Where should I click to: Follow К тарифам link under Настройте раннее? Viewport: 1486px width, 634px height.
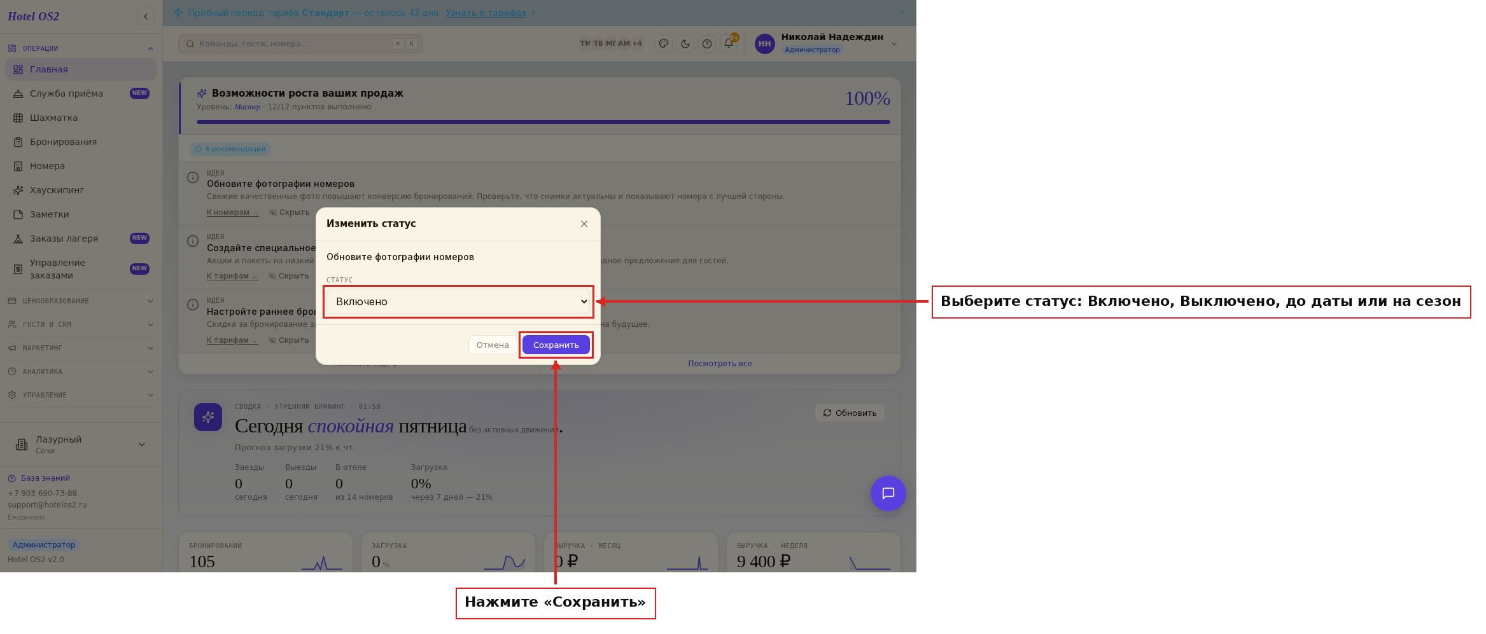pyautogui.click(x=232, y=340)
